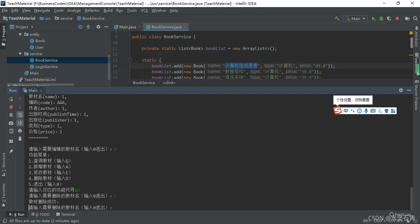This screenshot has height=224, width=420.
Task: Open the Project Structure icon
Action: click(407, 18)
